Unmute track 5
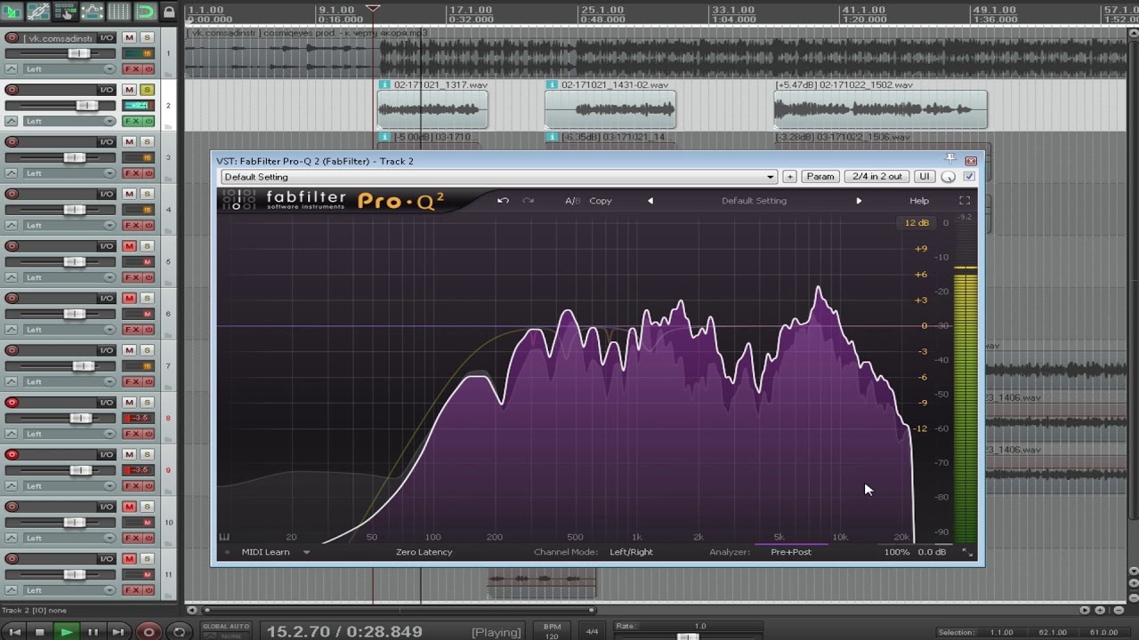 [x=129, y=246]
